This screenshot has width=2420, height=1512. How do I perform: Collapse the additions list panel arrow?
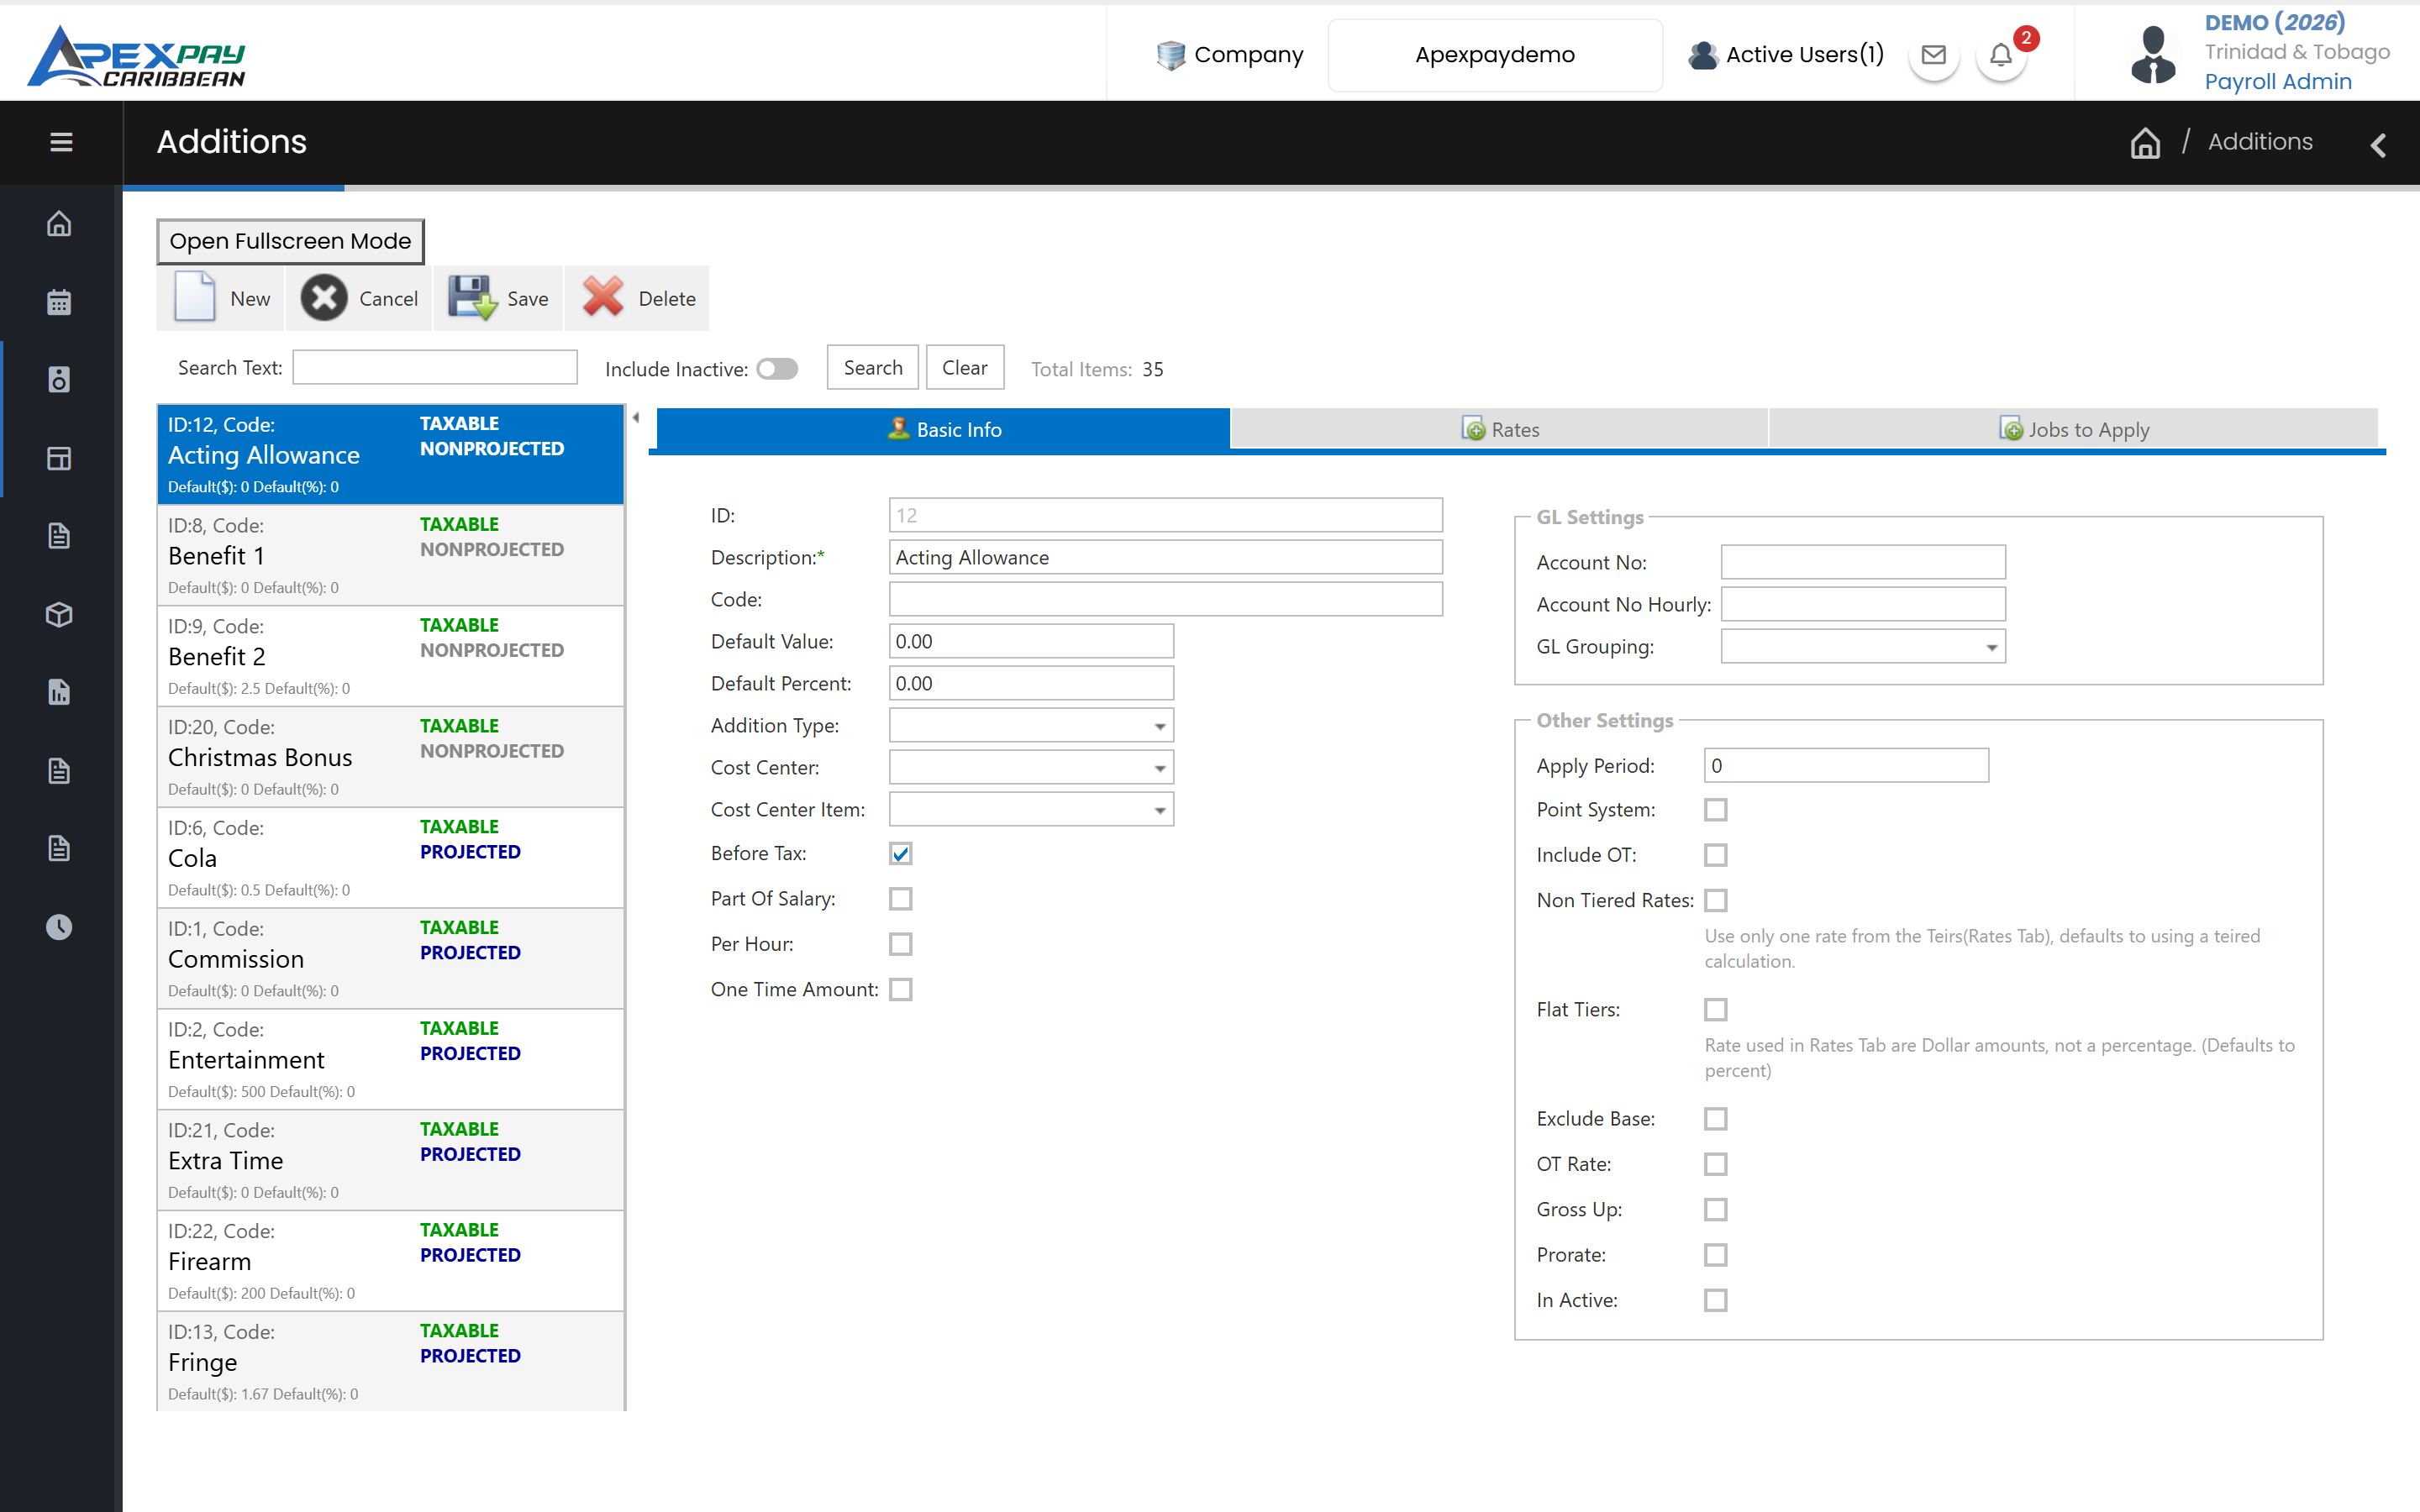636,418
